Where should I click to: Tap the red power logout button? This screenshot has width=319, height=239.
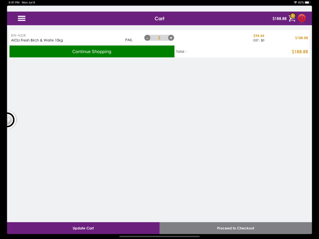click(302, 18)
